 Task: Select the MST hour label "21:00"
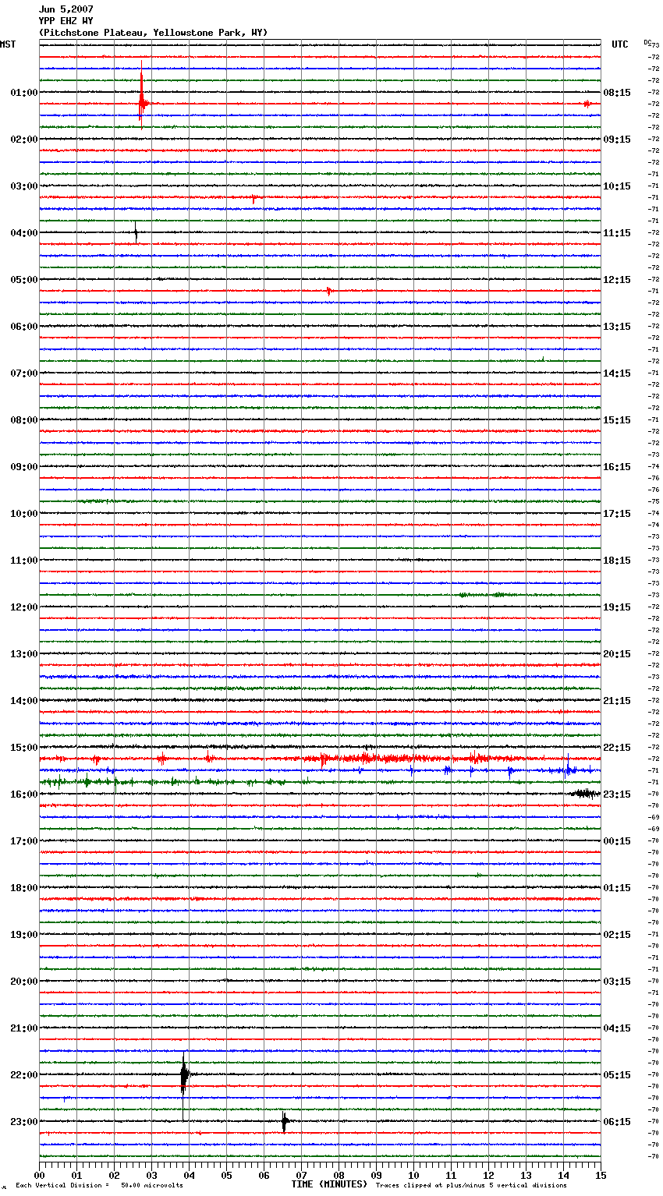pyautogui.click(x=23, y=1028)
